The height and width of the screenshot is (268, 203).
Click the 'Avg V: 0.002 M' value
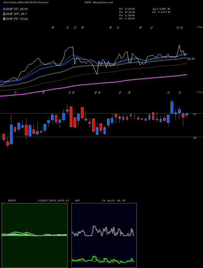click(161, 9)
